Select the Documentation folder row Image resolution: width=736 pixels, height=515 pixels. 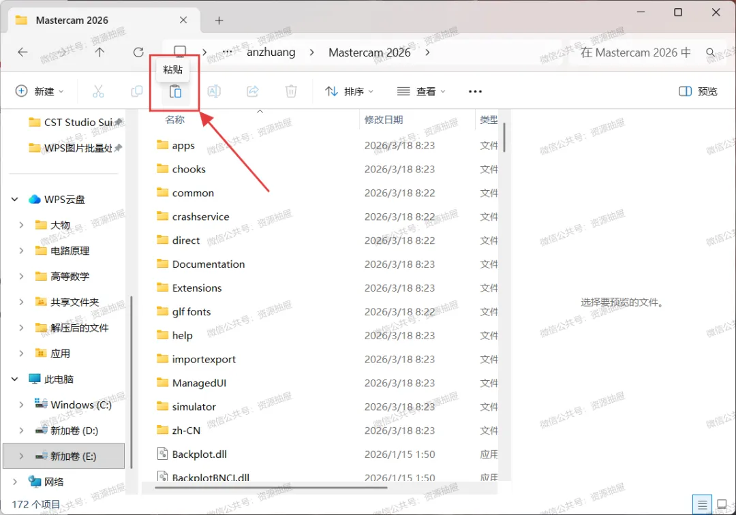tap(326, 264)
